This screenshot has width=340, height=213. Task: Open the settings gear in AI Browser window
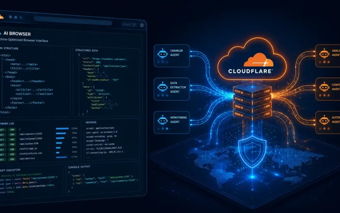142,25
